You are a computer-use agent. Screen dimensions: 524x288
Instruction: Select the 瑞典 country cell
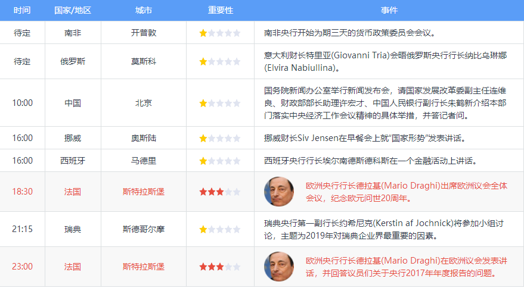point(73,229)
